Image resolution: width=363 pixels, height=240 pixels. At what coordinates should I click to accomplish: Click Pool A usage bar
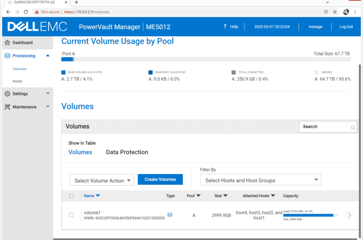[206, 60]
